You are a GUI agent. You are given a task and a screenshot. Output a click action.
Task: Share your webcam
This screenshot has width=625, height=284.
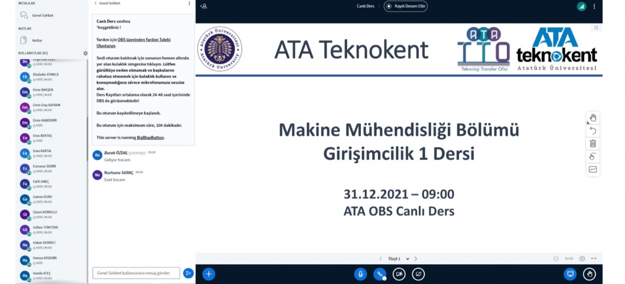click(x=399, y=274)
